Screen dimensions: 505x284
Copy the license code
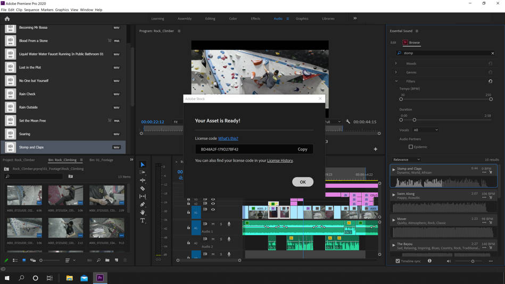coord(302,149)
